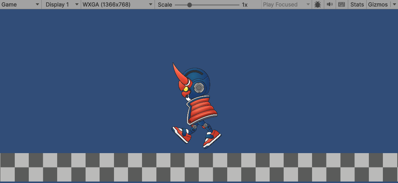Click the right end of Scale slider track
This screenshot has height=183, width=398.
239,5
